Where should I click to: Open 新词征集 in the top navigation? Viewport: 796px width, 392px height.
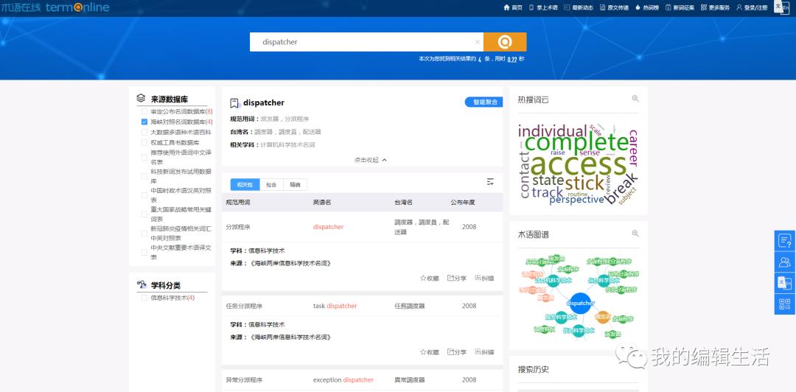(x=680, y=7)
